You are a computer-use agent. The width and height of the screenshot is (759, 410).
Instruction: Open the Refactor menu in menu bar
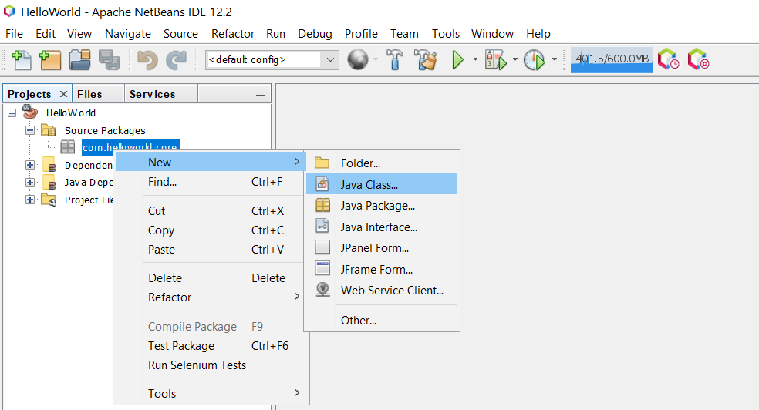pyautogui.click(x=233, y=34)
